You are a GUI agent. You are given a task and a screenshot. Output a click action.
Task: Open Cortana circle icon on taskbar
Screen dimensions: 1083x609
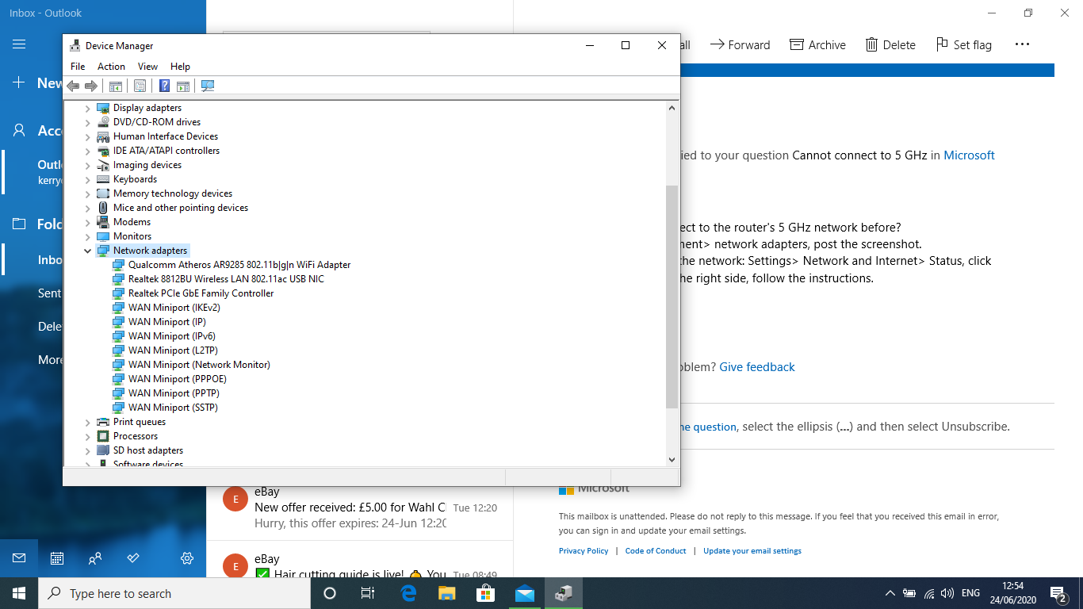pyautogui.click(x=330, y=593)
